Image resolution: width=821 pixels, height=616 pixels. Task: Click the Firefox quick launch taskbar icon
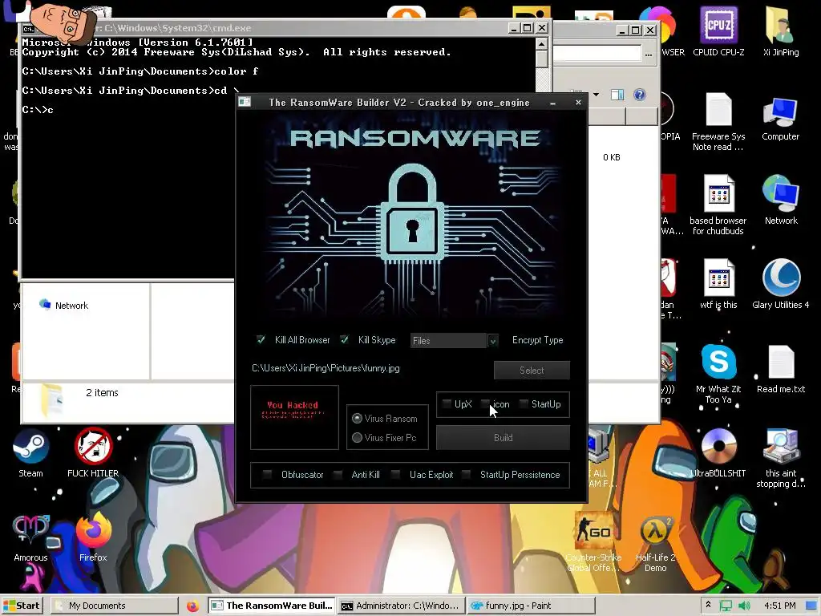pyautogui.click(x=192, y=606)
